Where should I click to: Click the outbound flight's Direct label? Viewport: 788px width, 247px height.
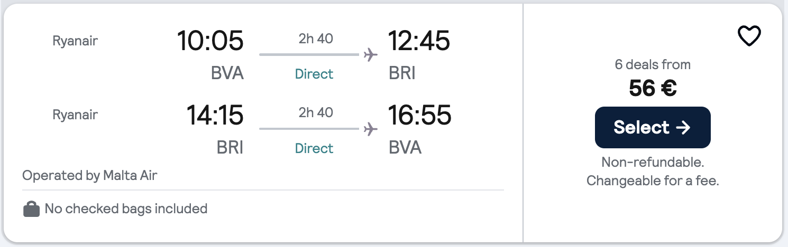pos(314,74)
